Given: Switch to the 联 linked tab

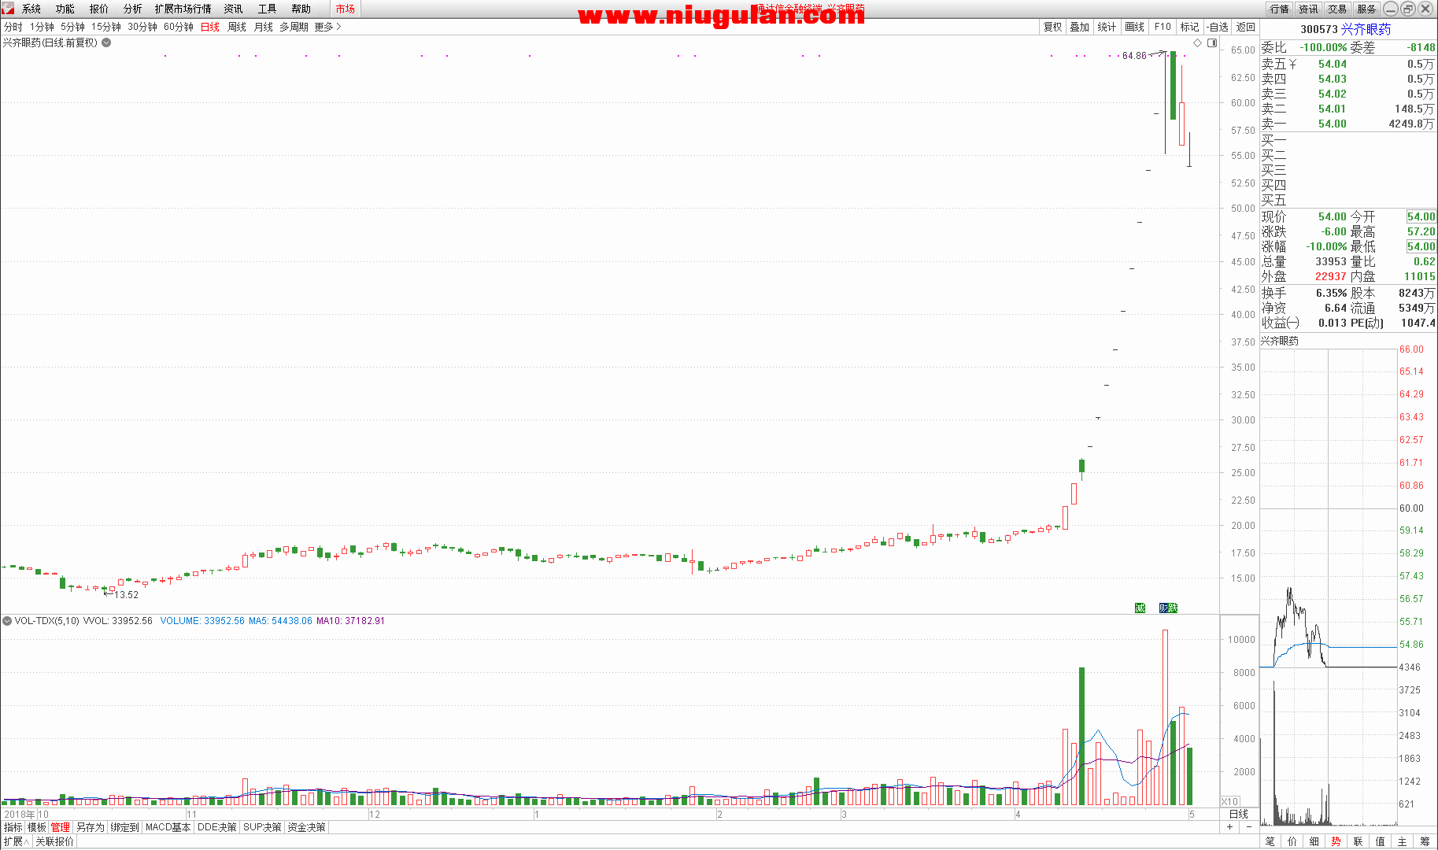Looking at the screenshot, I should (1359, 841).
